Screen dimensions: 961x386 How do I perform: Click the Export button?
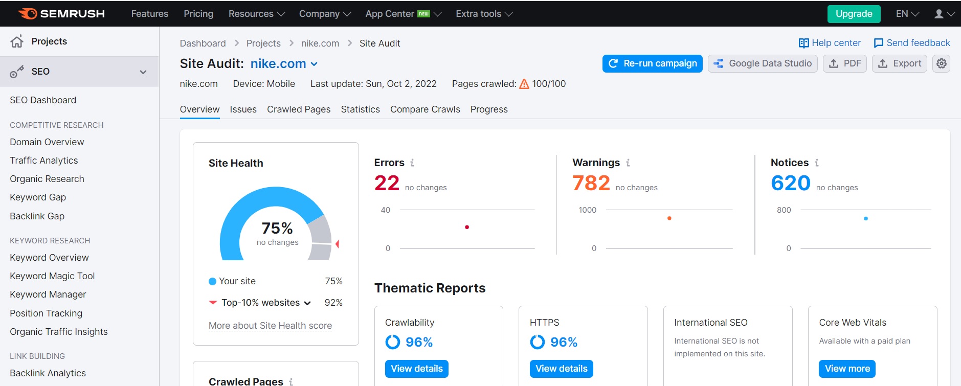pos(899,63)
